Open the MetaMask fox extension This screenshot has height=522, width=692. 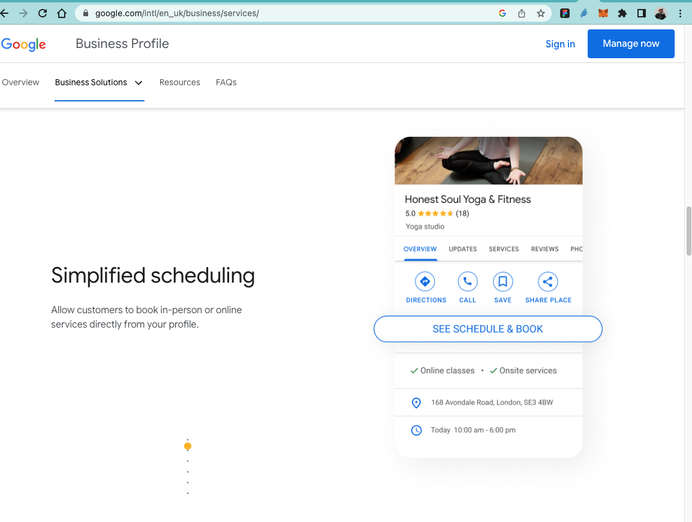pos(603,13)
